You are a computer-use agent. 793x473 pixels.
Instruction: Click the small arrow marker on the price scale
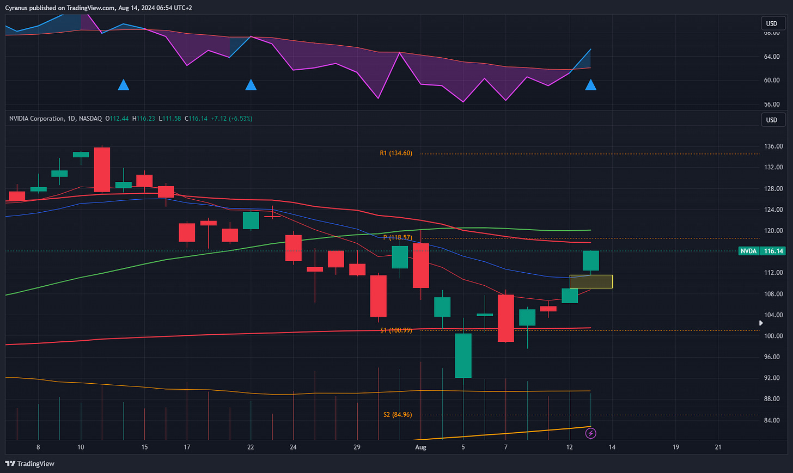(x=761, y=323)
